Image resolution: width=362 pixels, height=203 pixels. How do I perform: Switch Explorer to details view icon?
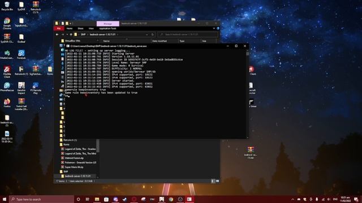pyautogui.click(x=213, y=181)
